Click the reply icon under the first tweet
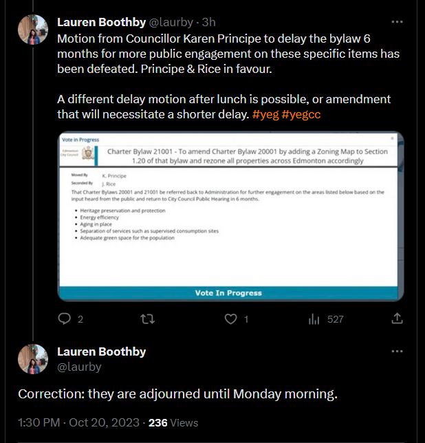The image size is (425, 443). pyautogui.click(x=65, y=319)
